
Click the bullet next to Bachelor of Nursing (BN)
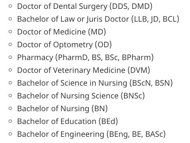coord(10,109)
